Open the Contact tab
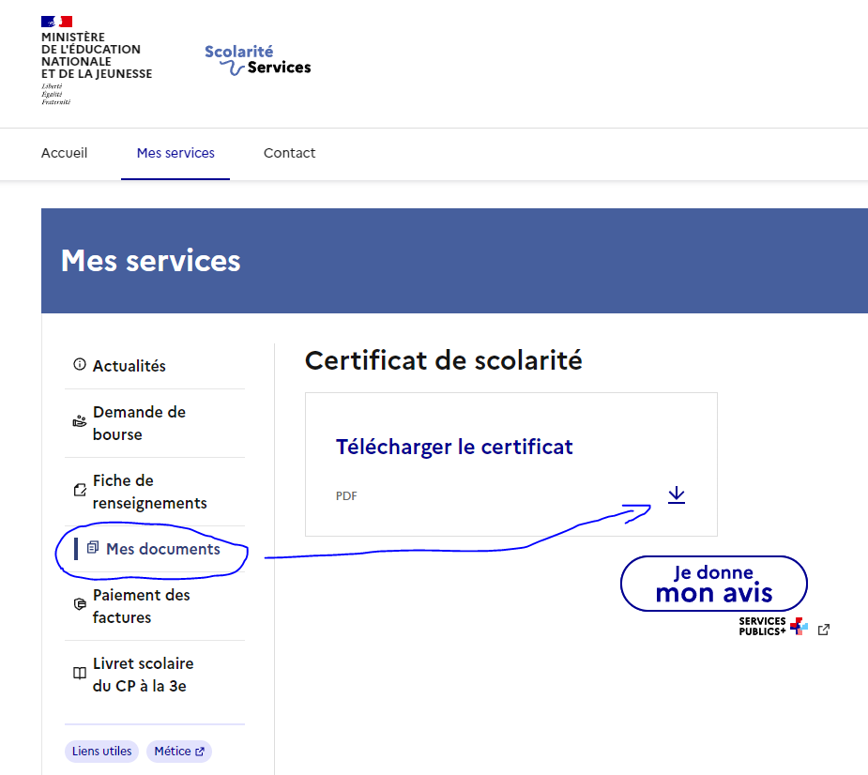The width and height of the screenshot is (868, 775). point(289,153)
